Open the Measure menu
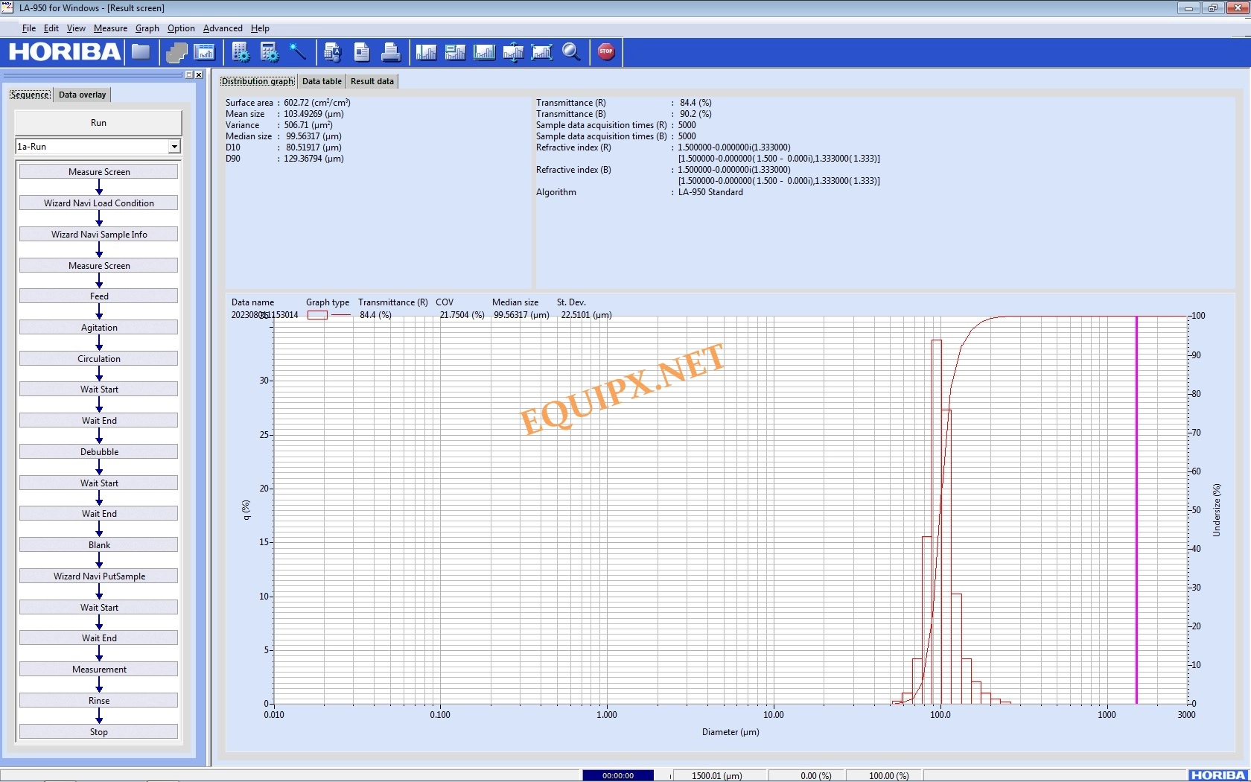1251x782 pixels. click(x=110, y=28)
